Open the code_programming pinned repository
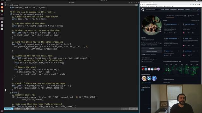The height and width of the screenshot is (113, 202). click(171, 24)
